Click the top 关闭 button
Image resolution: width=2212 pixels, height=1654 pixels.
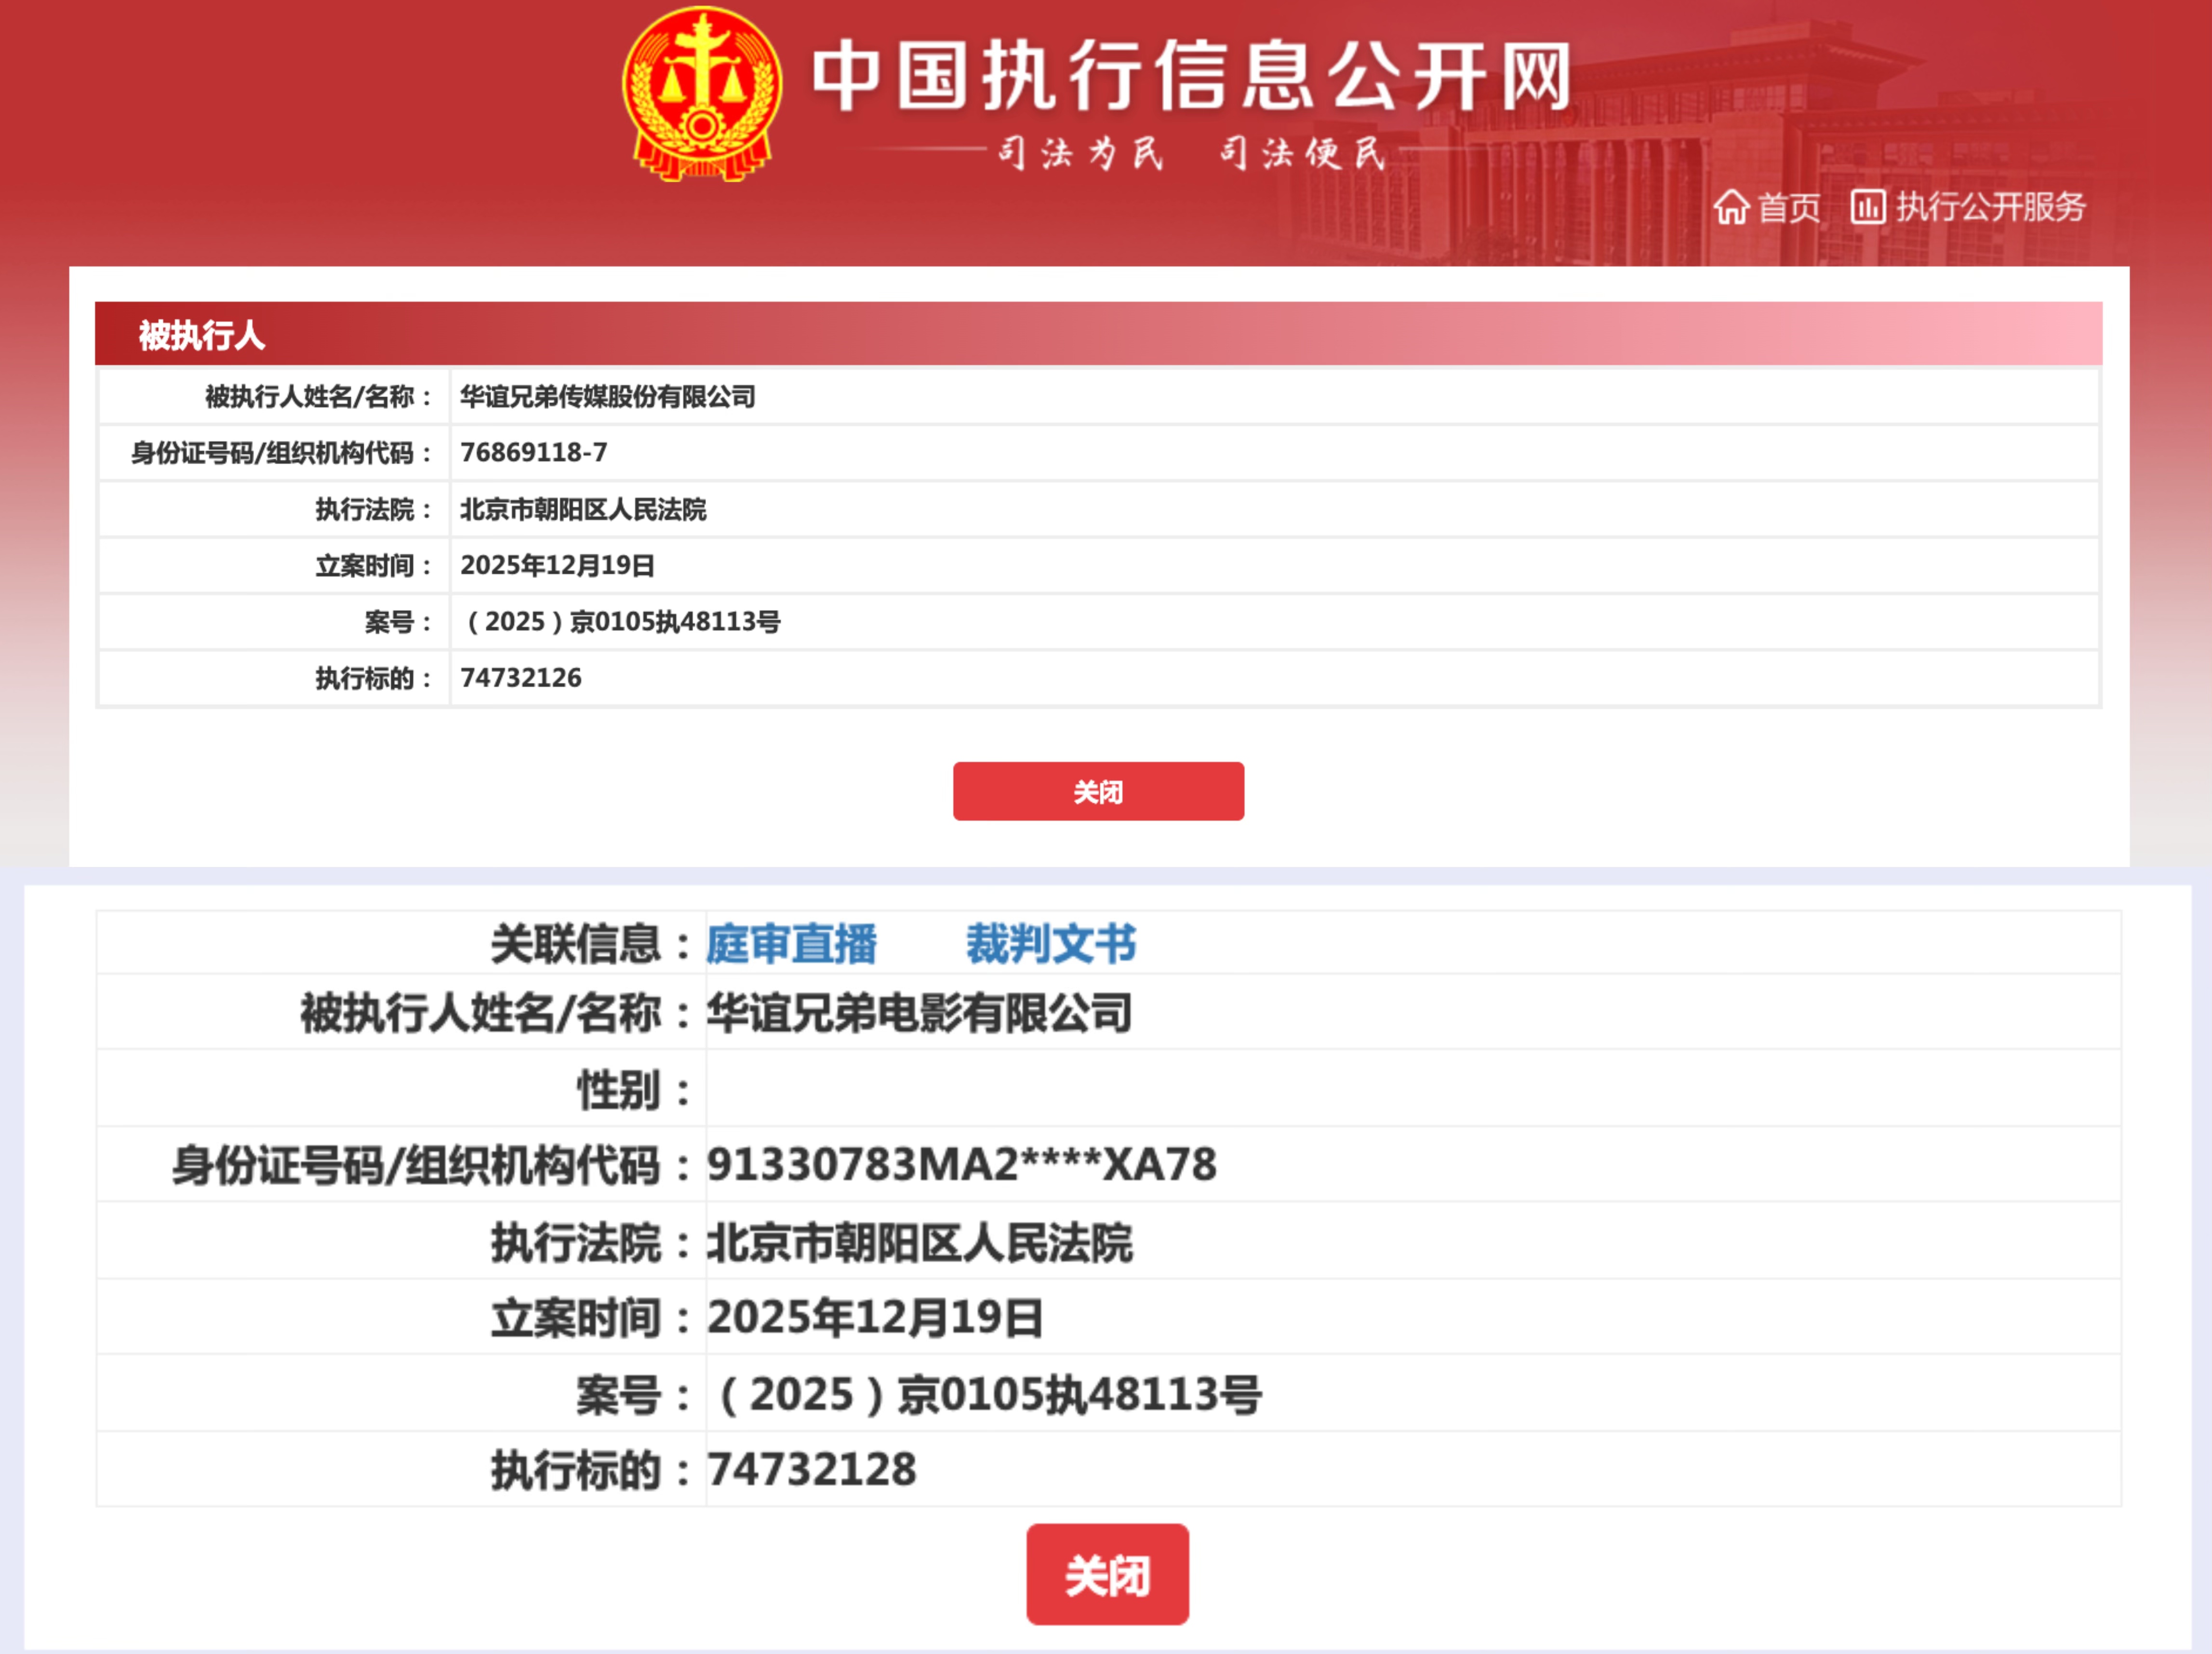1098,791
